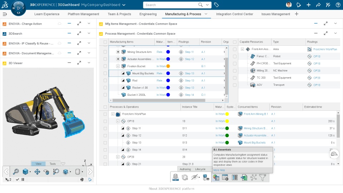343x193 pixels.
Task: Open the Step 14 routing link for Bucket X 2500L
Action: point(189,95)
